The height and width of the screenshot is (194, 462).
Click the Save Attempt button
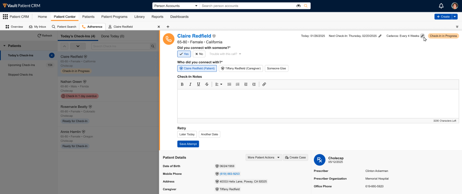[188, 144]
